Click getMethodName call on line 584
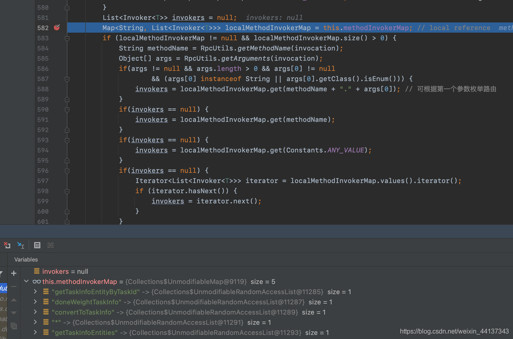The height and width of the screenshot is (339, 513). (264, 48)
